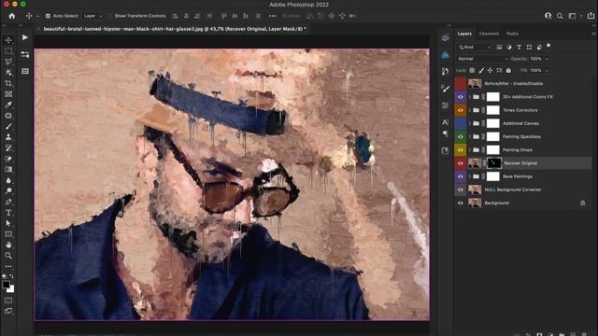The width and height of the screenshot is (598, 336).
Task: Select the Path Selection tool
Action: point(8,223)
